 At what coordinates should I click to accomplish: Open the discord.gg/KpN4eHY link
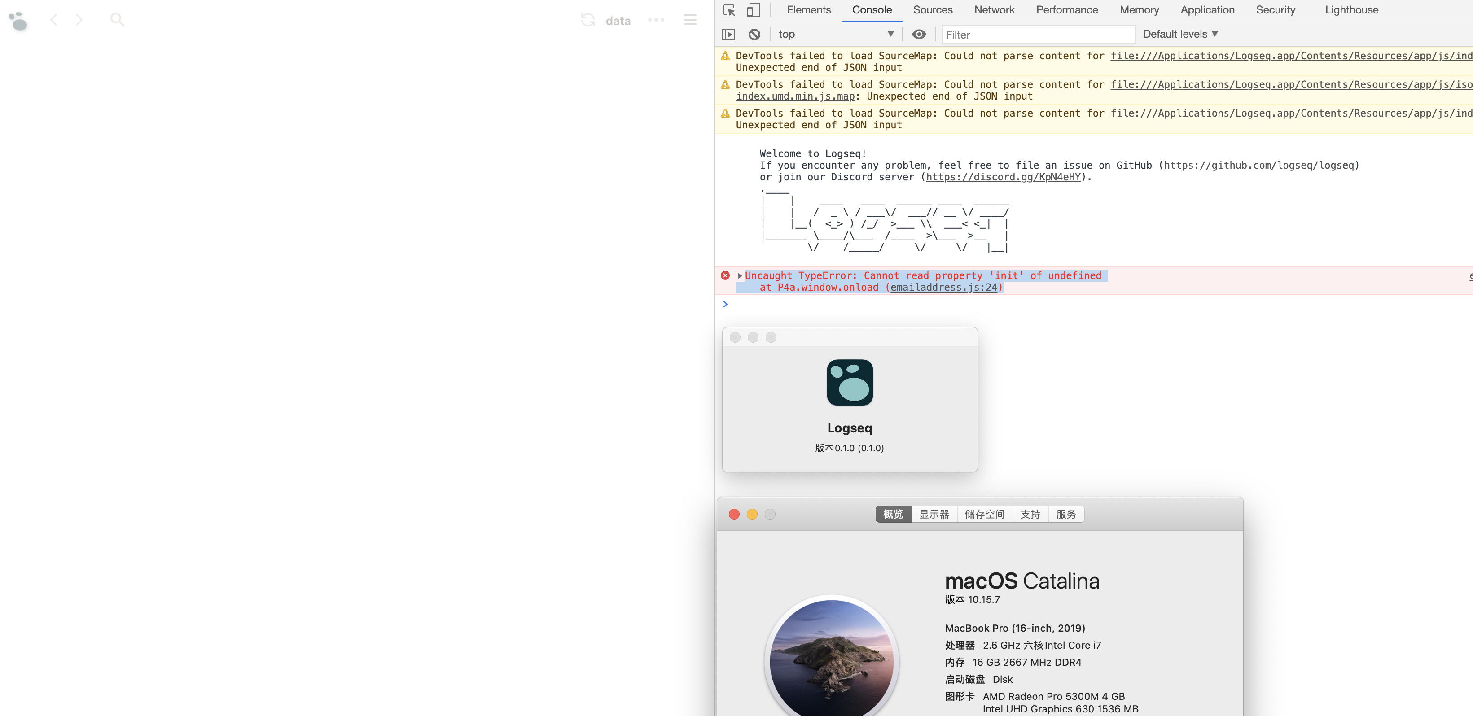(1003, 177)
